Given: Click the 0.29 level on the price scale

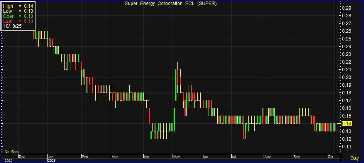Looking at the screenshot, I should pyautogui.click(x=347, y=8).
